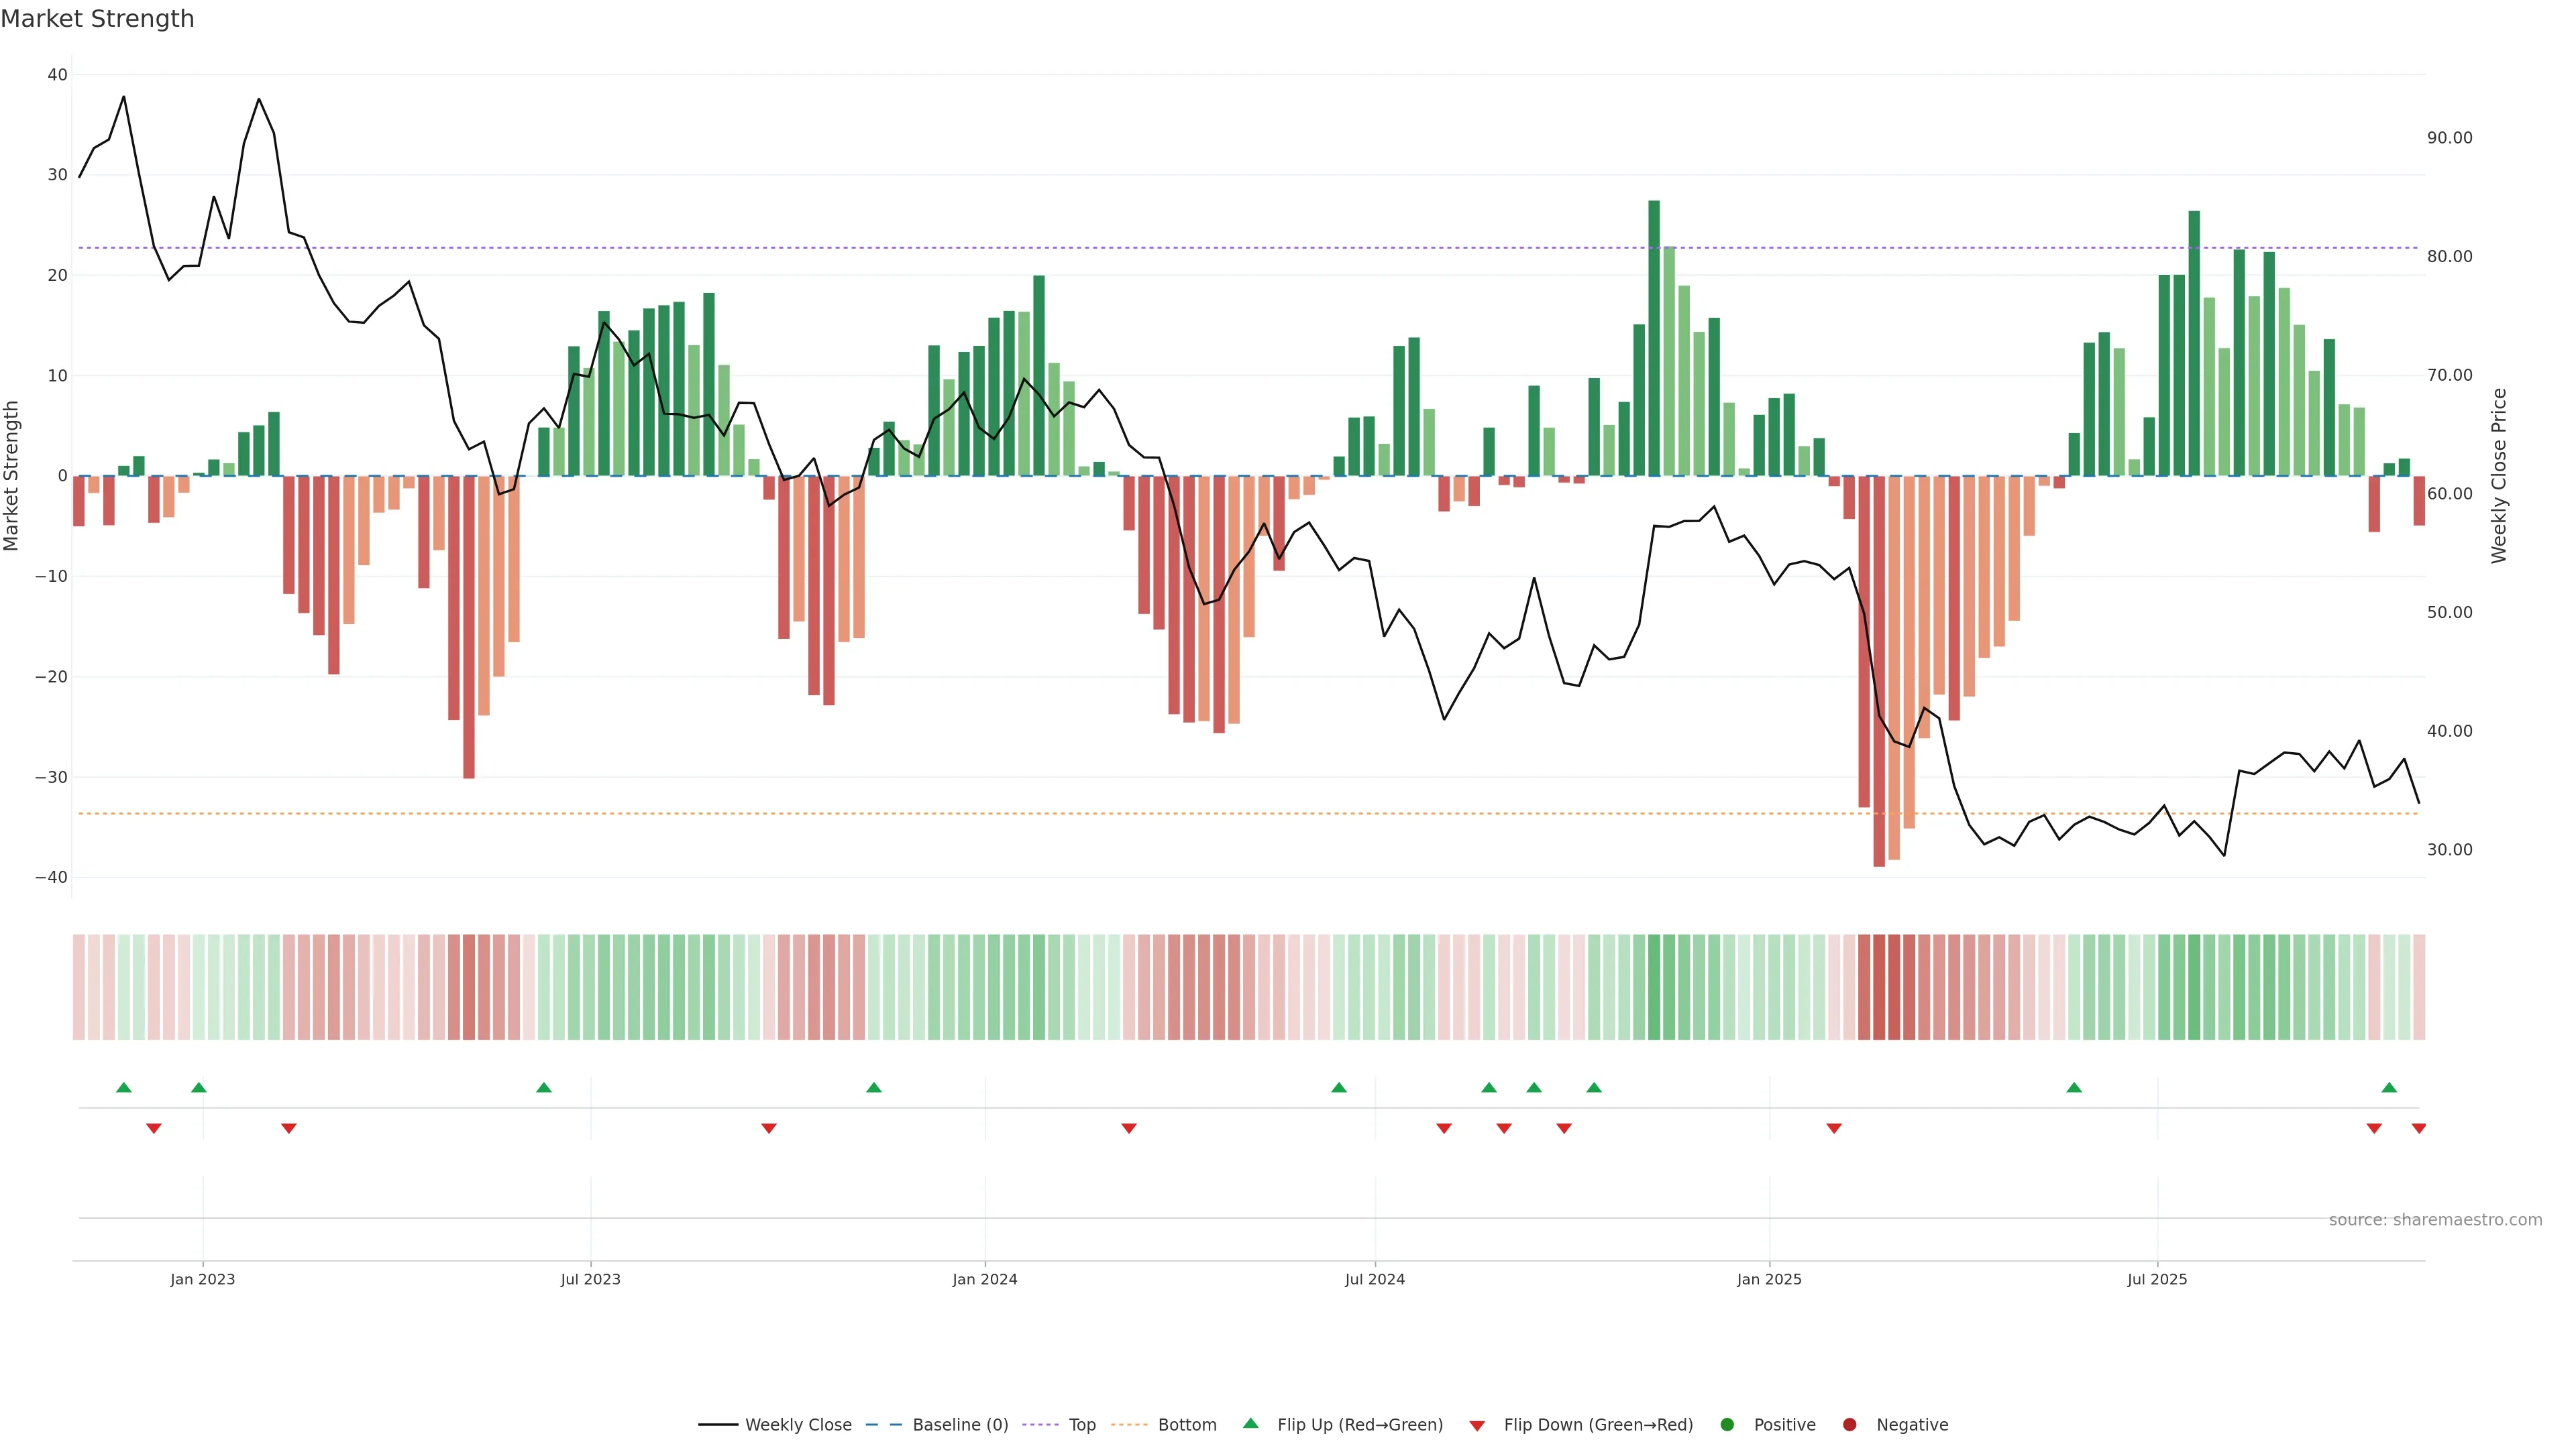The width and height of the screenshot is (2576, 1448).
Task: Click the first green flip-up triangle marker
Action: click(124, 1087)
